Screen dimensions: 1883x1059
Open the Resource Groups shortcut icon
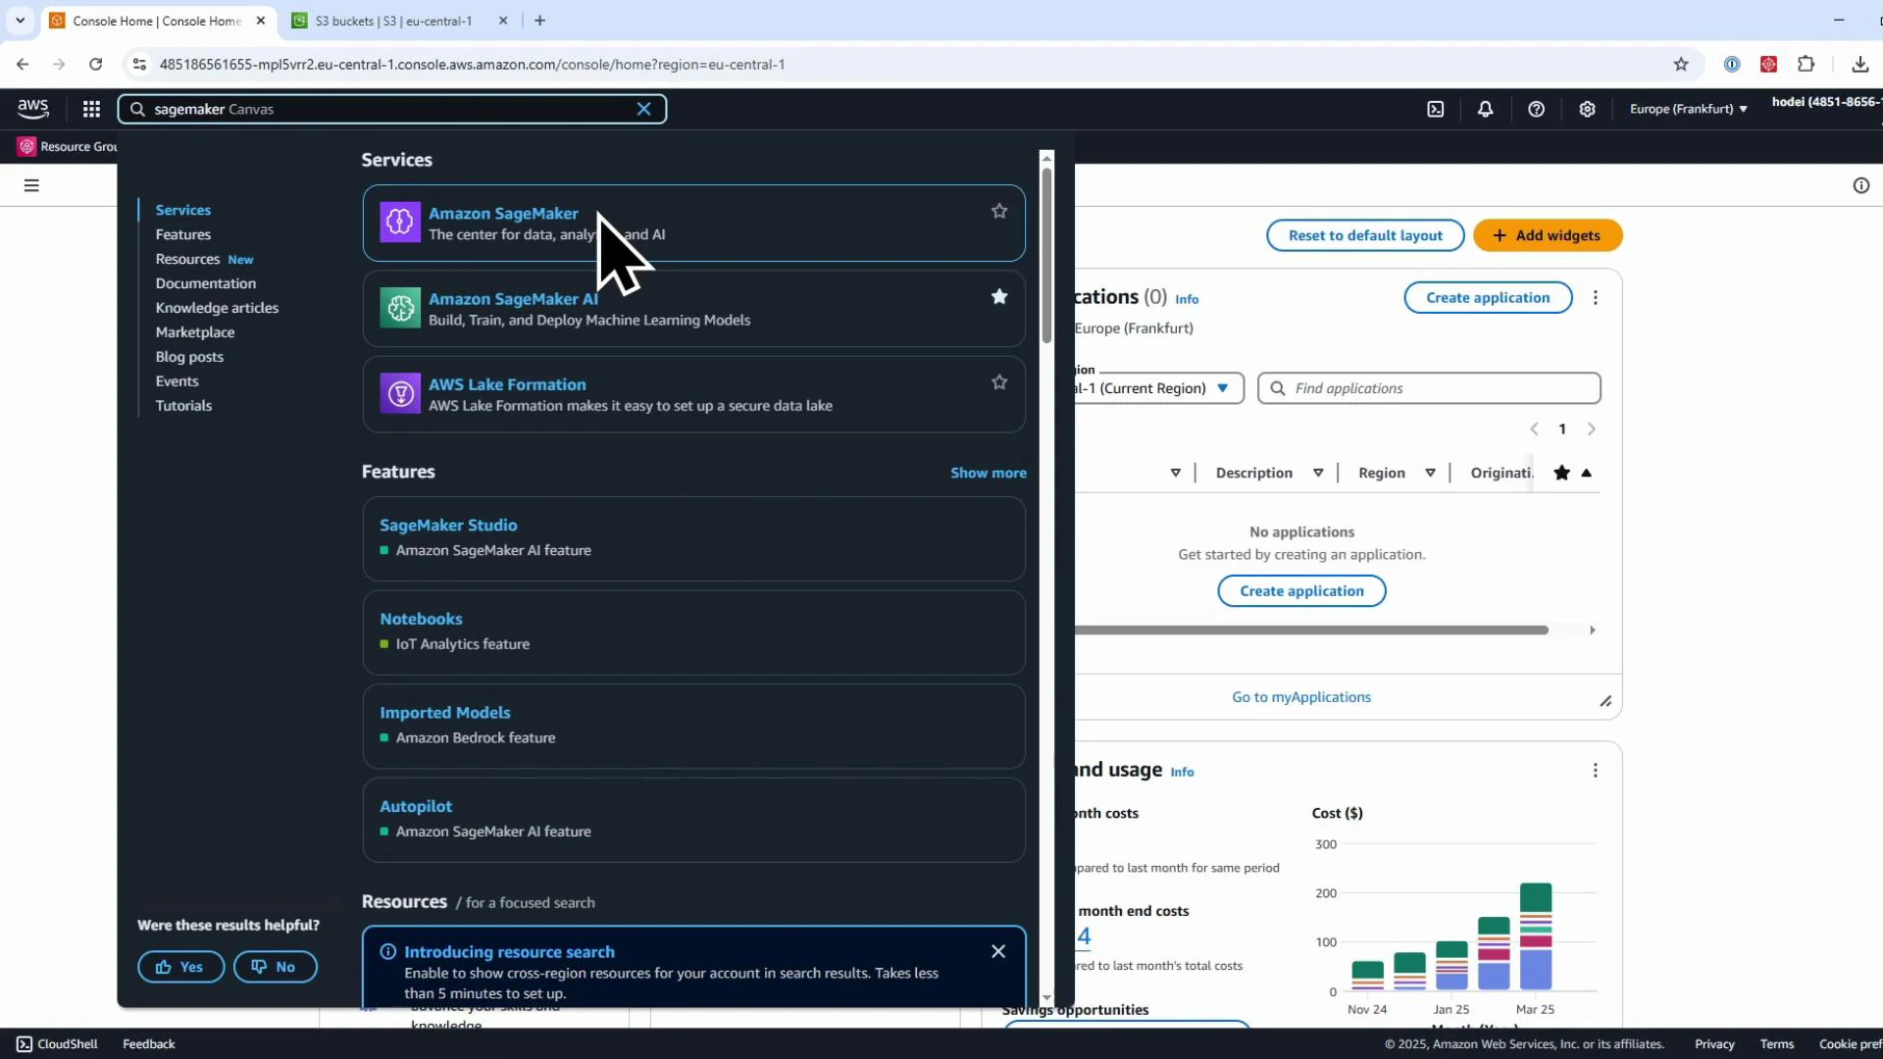pyautogui.click(x=26, y=146)
